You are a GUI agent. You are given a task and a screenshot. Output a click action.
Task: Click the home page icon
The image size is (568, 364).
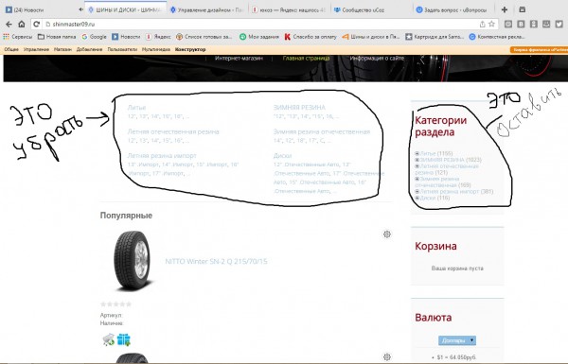click(22, 25)
